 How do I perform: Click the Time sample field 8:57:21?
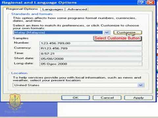click(91, 54)
